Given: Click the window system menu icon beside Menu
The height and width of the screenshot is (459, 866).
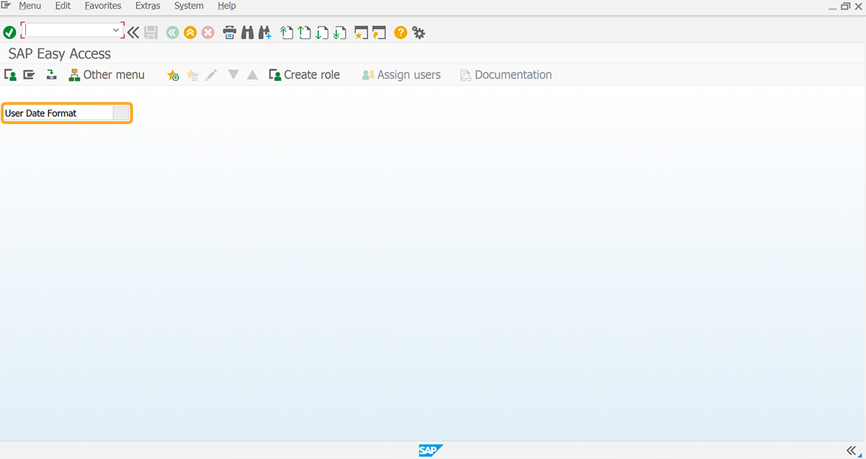Looking at the screenshot, I should 6,5.
